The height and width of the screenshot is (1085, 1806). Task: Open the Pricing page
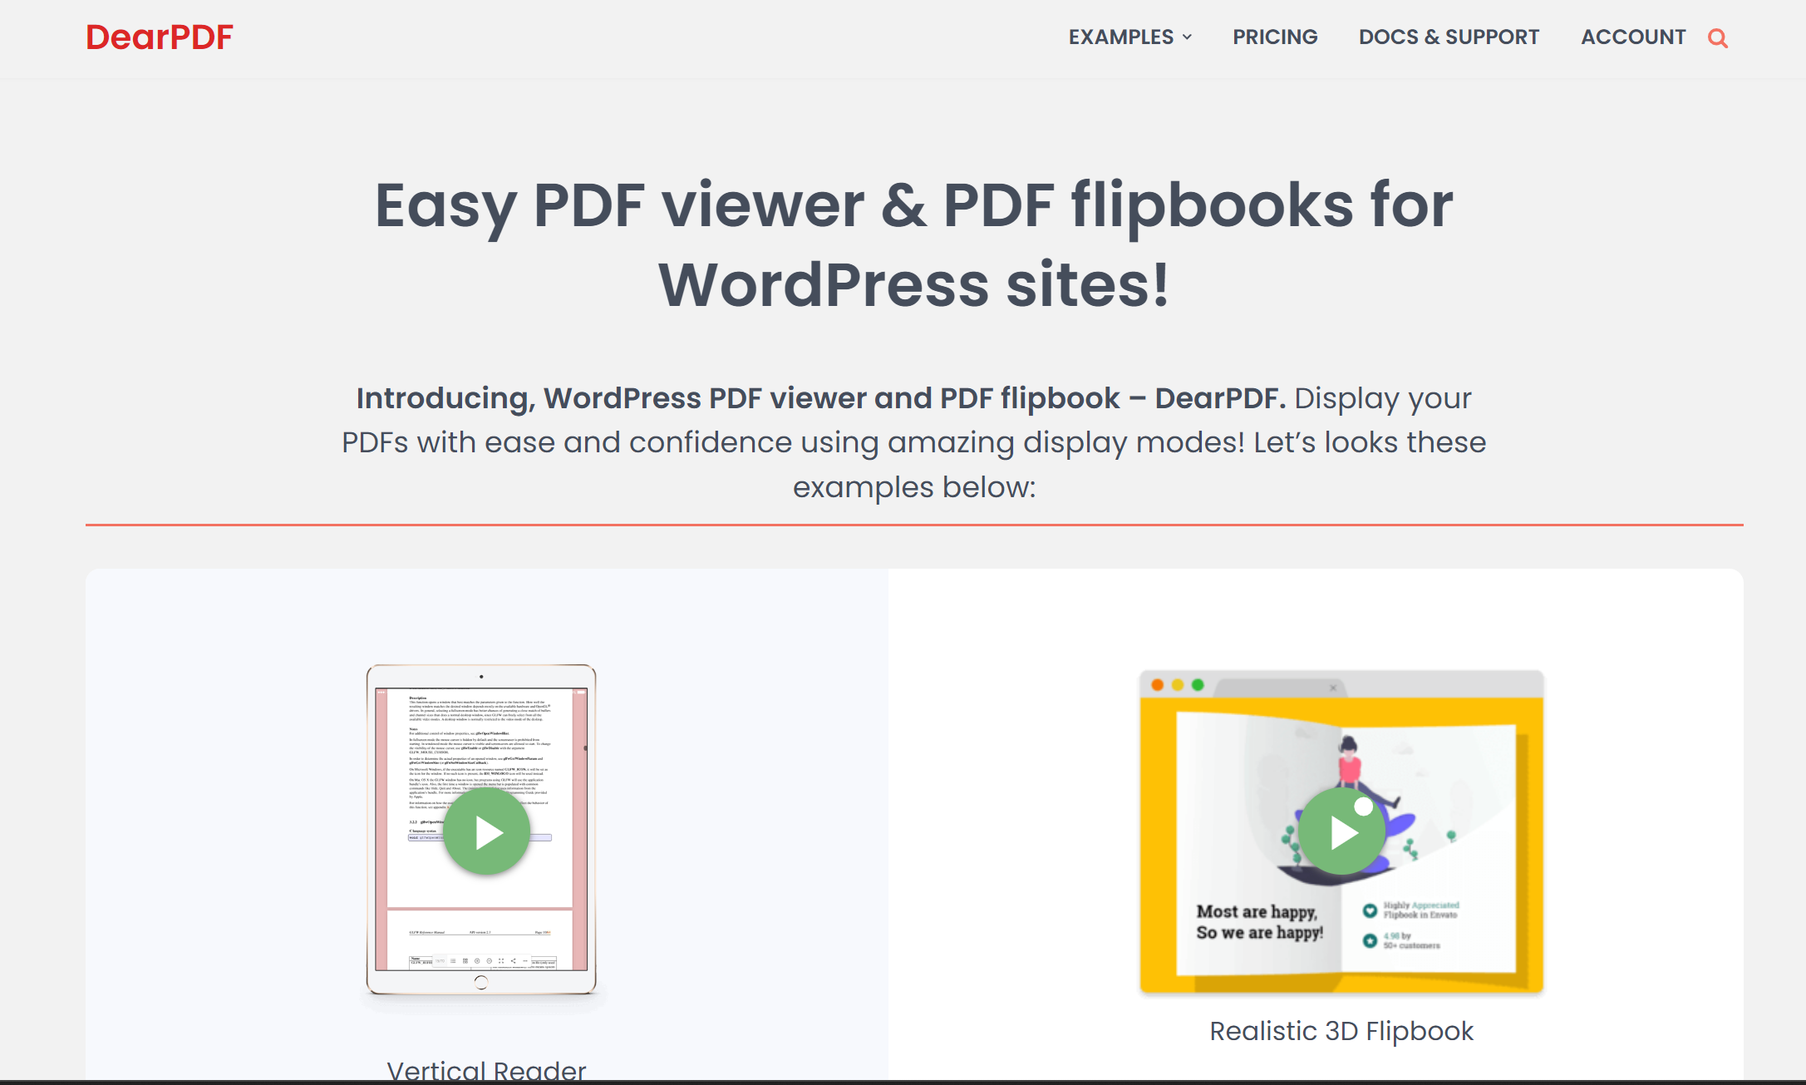coord(1275,37)
